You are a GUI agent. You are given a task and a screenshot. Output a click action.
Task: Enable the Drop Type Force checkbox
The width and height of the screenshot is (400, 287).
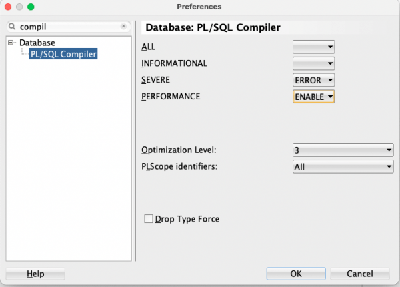pyautogui.click(x=149, y=219)
